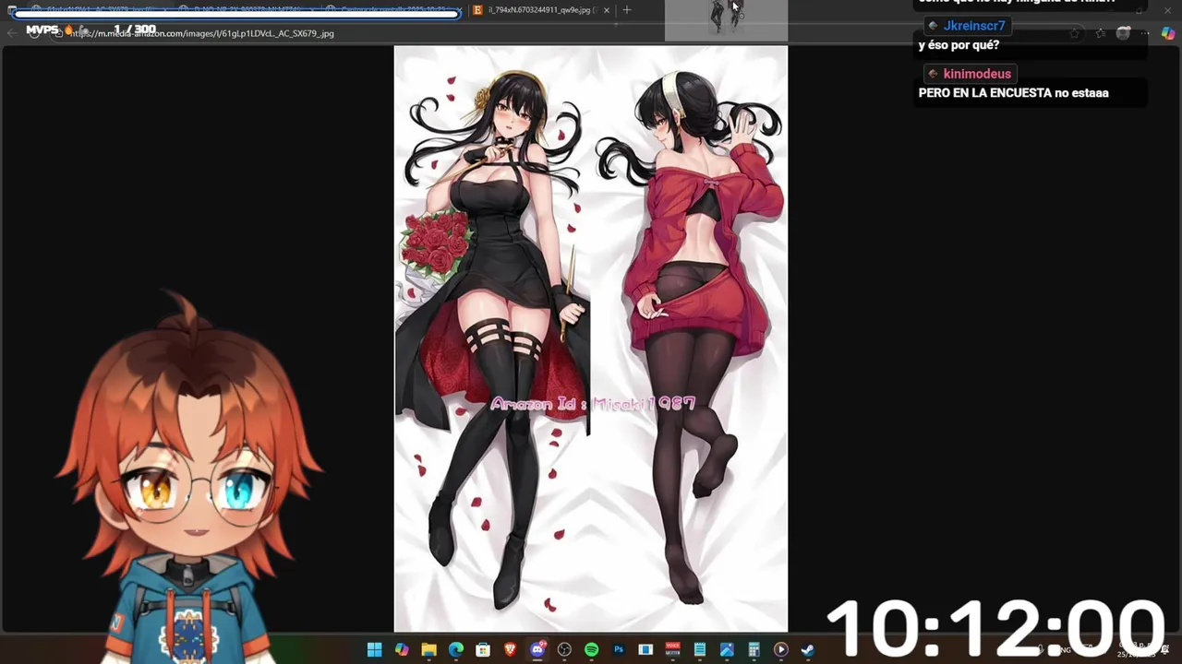The image size is (1182, 664).
Task: Open Photos app from the taskbar
Action: pos(727,650)
